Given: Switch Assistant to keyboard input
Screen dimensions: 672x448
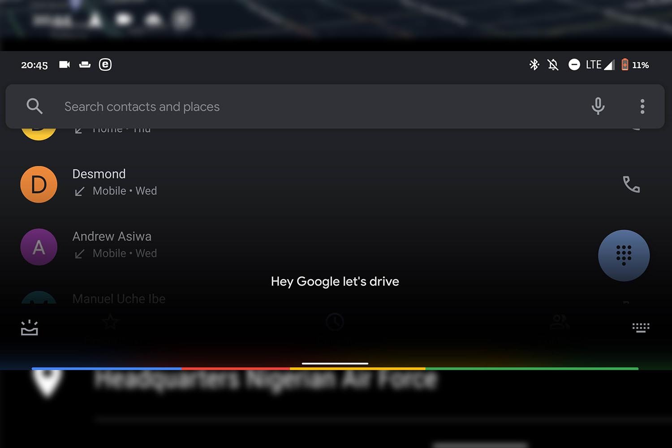Looking at the screenshot, I should (641, 328).
